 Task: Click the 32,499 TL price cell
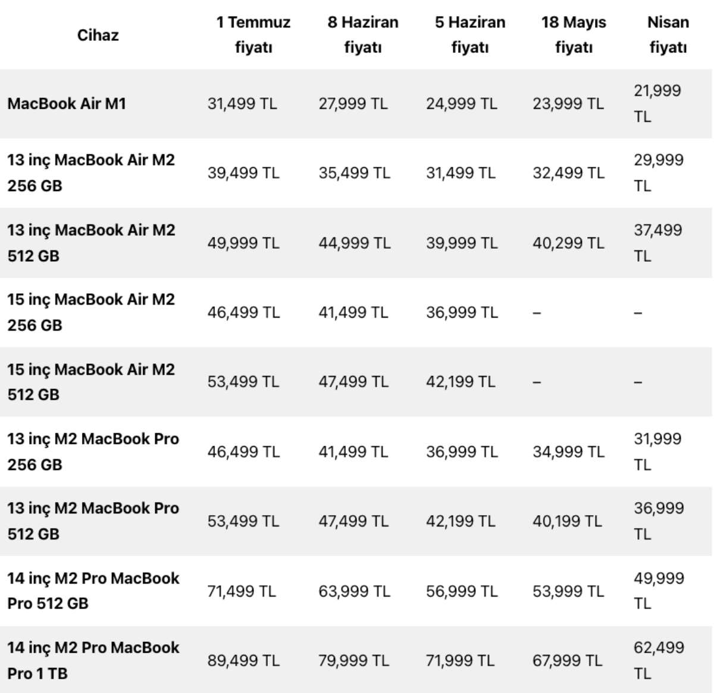(x=568, y=173)
